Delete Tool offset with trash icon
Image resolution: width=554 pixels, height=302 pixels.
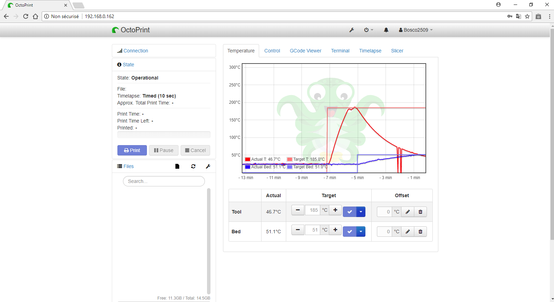[x=420, y=212]
